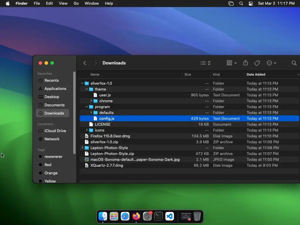Collapse the theme folder
Viewport: 300px width, 225px height.
click(x=86, y=89)
